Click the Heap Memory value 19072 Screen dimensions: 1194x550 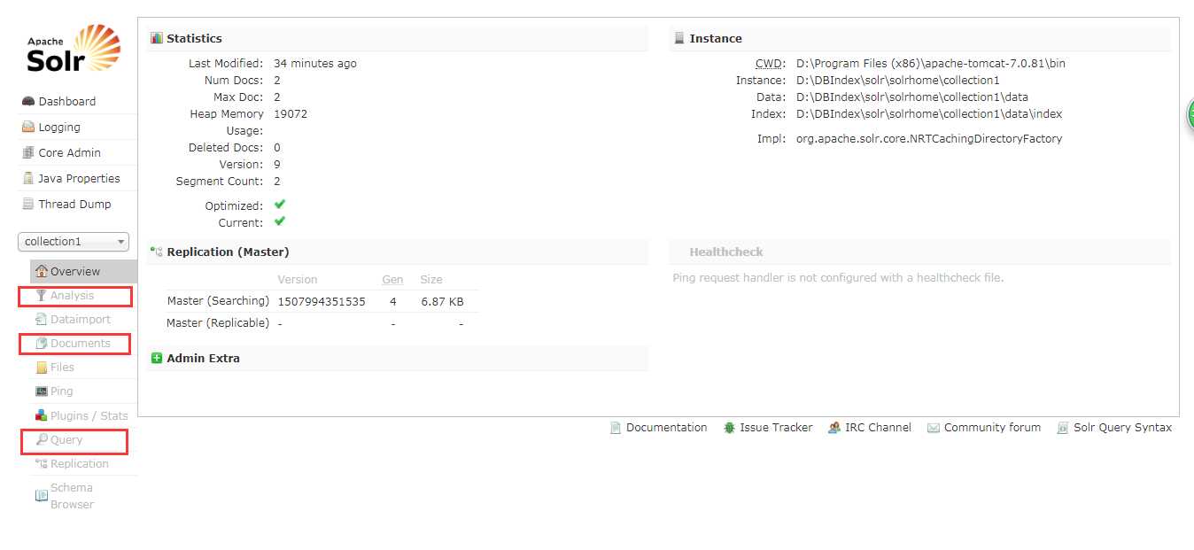(x=291, y=113)
